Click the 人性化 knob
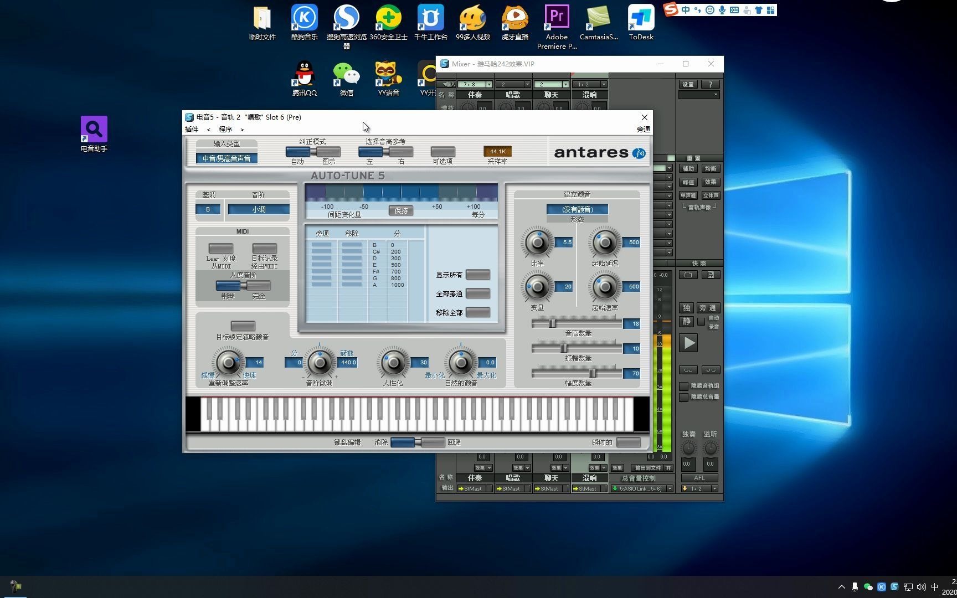 pyautogui.click(x=393, y=363)
